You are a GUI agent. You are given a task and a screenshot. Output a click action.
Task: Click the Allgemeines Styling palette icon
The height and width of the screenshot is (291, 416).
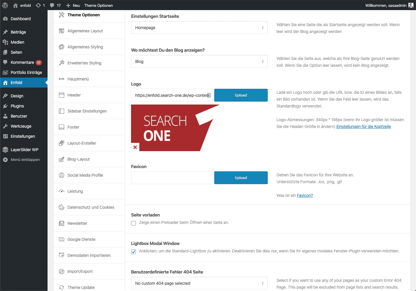point(62,47)
